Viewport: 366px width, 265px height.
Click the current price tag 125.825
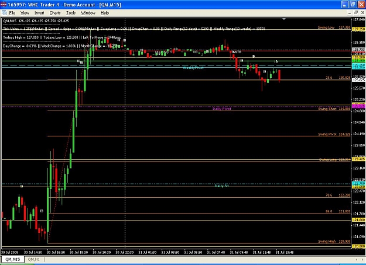[358, 80]
